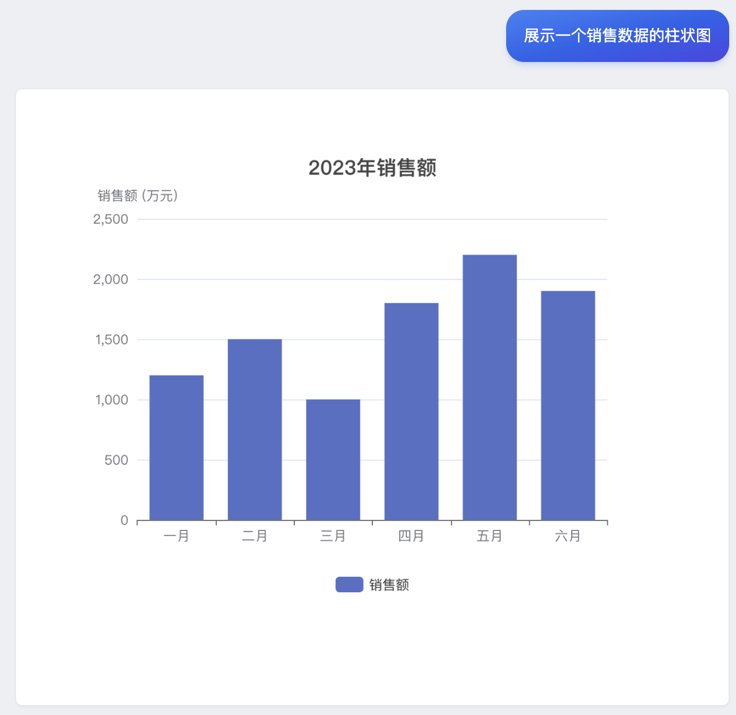This screenshot has height=715, width=736.
Task: Click the chart title 2023年销售额
Action: [x=373, y=169]
